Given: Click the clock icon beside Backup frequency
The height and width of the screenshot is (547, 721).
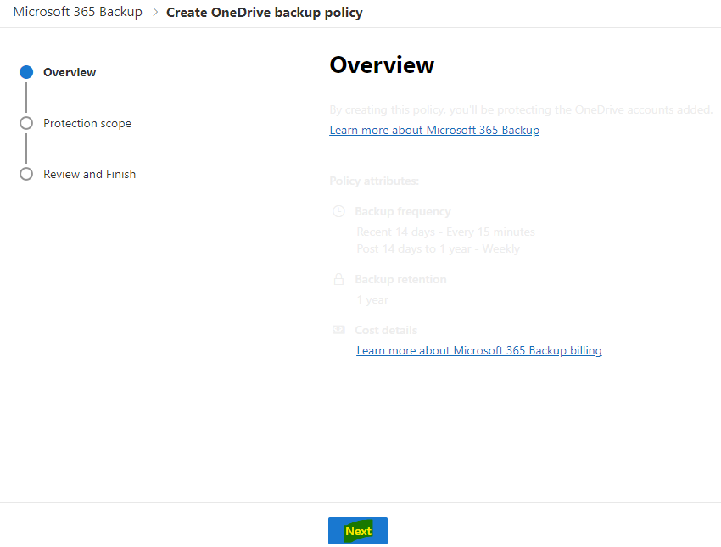Looking at the screenshot, I should coord(338,211).
